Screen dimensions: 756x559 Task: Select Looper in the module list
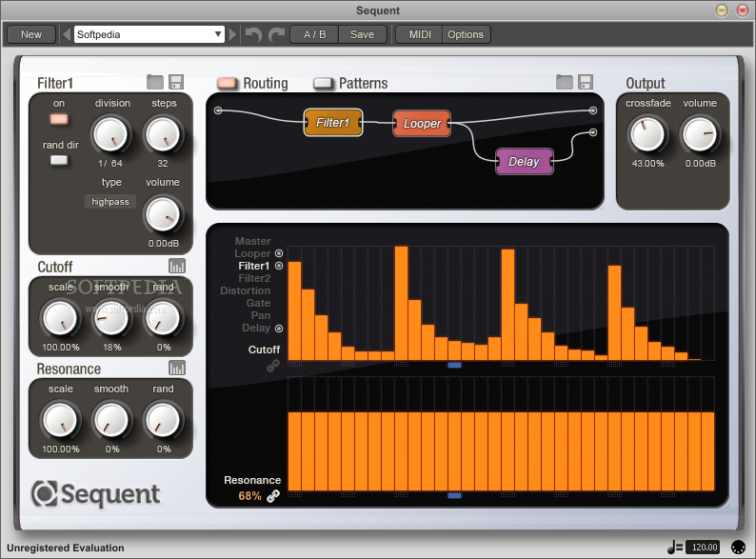pyautogui.click(x=252, y=253)
